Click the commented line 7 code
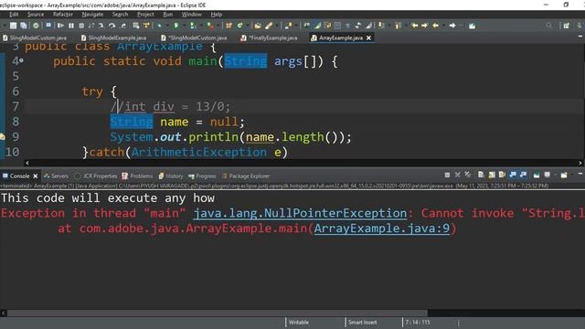The height and width of the screenshot is (329, 585). pos(171,107)
